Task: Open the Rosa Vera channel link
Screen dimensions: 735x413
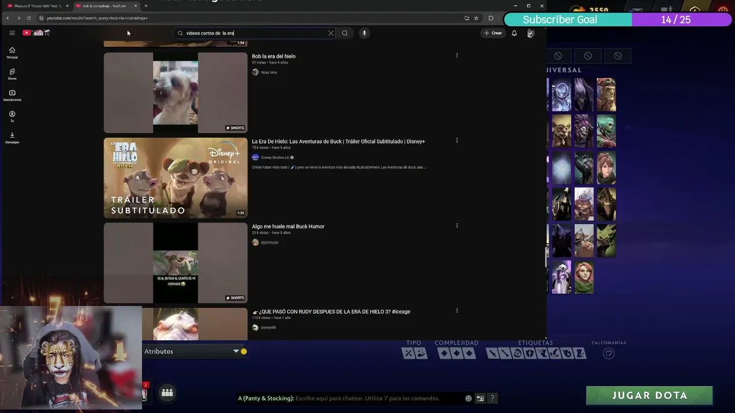Action: pos(269,72)
